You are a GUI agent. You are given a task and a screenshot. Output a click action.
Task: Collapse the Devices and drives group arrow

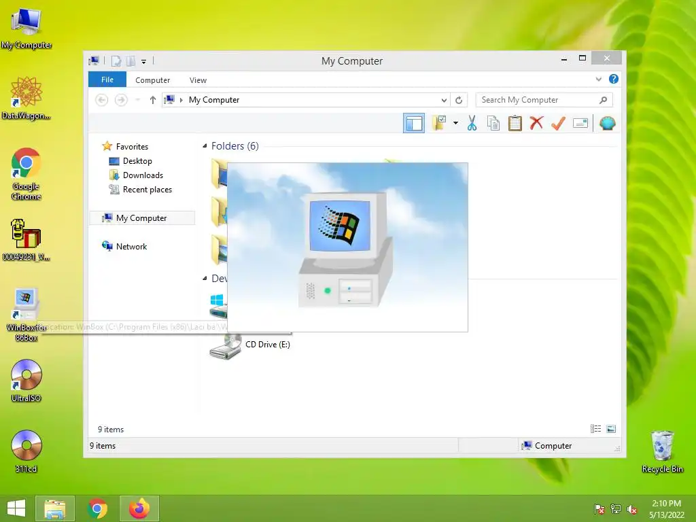(205, 278)
